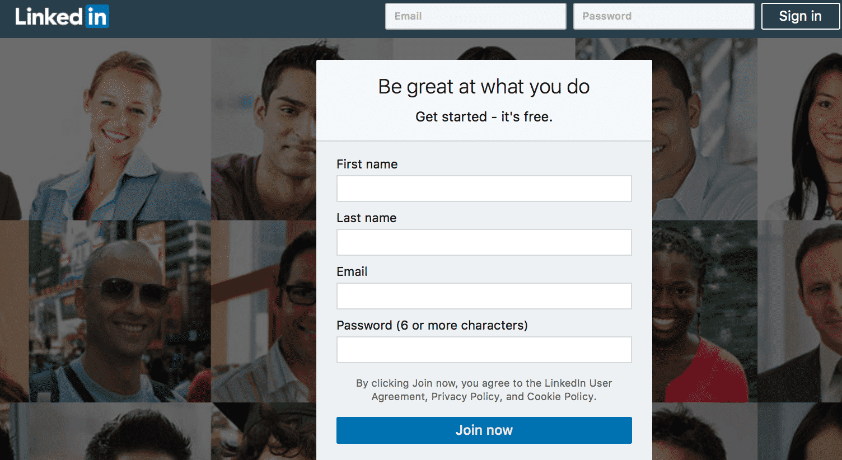Click the LinkedIn logo in the header
Image resolution: width=842 pixels, height=460 pixels.
click(62, 16)
